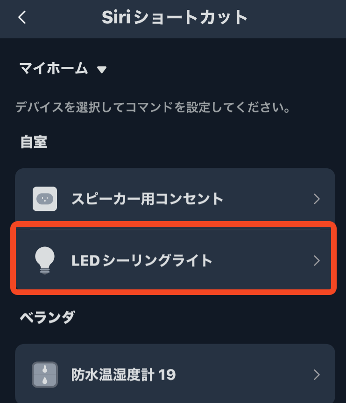This screenshot has width=346, height=403.
Task: Click the ベランダ room section header
Action: pyautogui.click(x=47, y=317)
